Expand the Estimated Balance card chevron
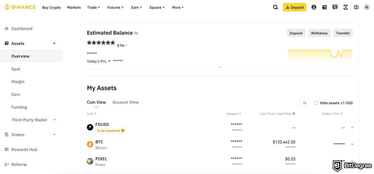Viewport: 374px width, 174px height. pos(220,68)
